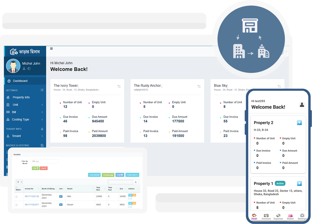This screenshot has height=224, width=312.
Task: Expand the Bill submenu in the sidebar
Action: pos(25,112)
